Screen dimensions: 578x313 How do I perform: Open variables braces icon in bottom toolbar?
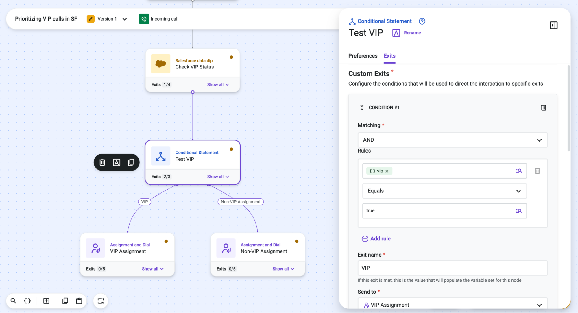(x=27, y=301)
